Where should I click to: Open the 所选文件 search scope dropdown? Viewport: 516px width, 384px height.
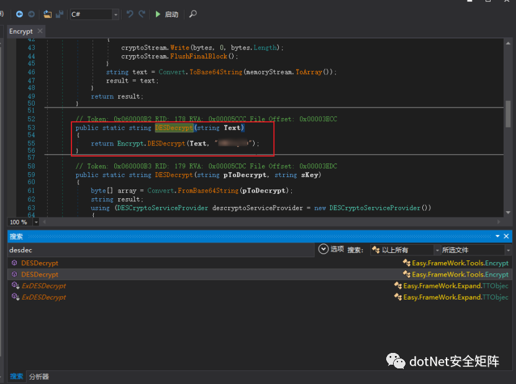pyautogui.click(x=508, y=250)
